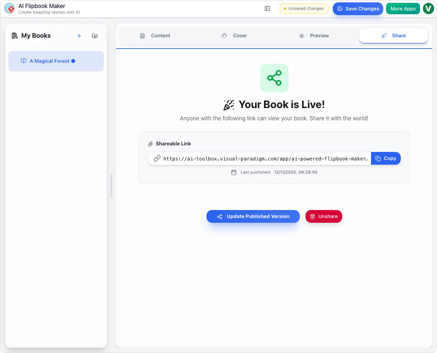Open the Cover tab
The width and height of the screenshot is (437, 353).
point(234,35)
